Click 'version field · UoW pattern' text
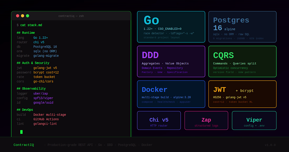 point(234,72)
